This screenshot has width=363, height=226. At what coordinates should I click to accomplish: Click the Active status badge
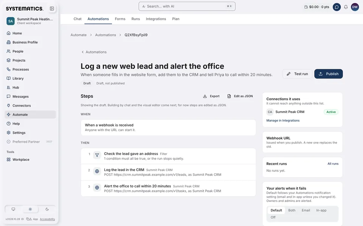331,112
